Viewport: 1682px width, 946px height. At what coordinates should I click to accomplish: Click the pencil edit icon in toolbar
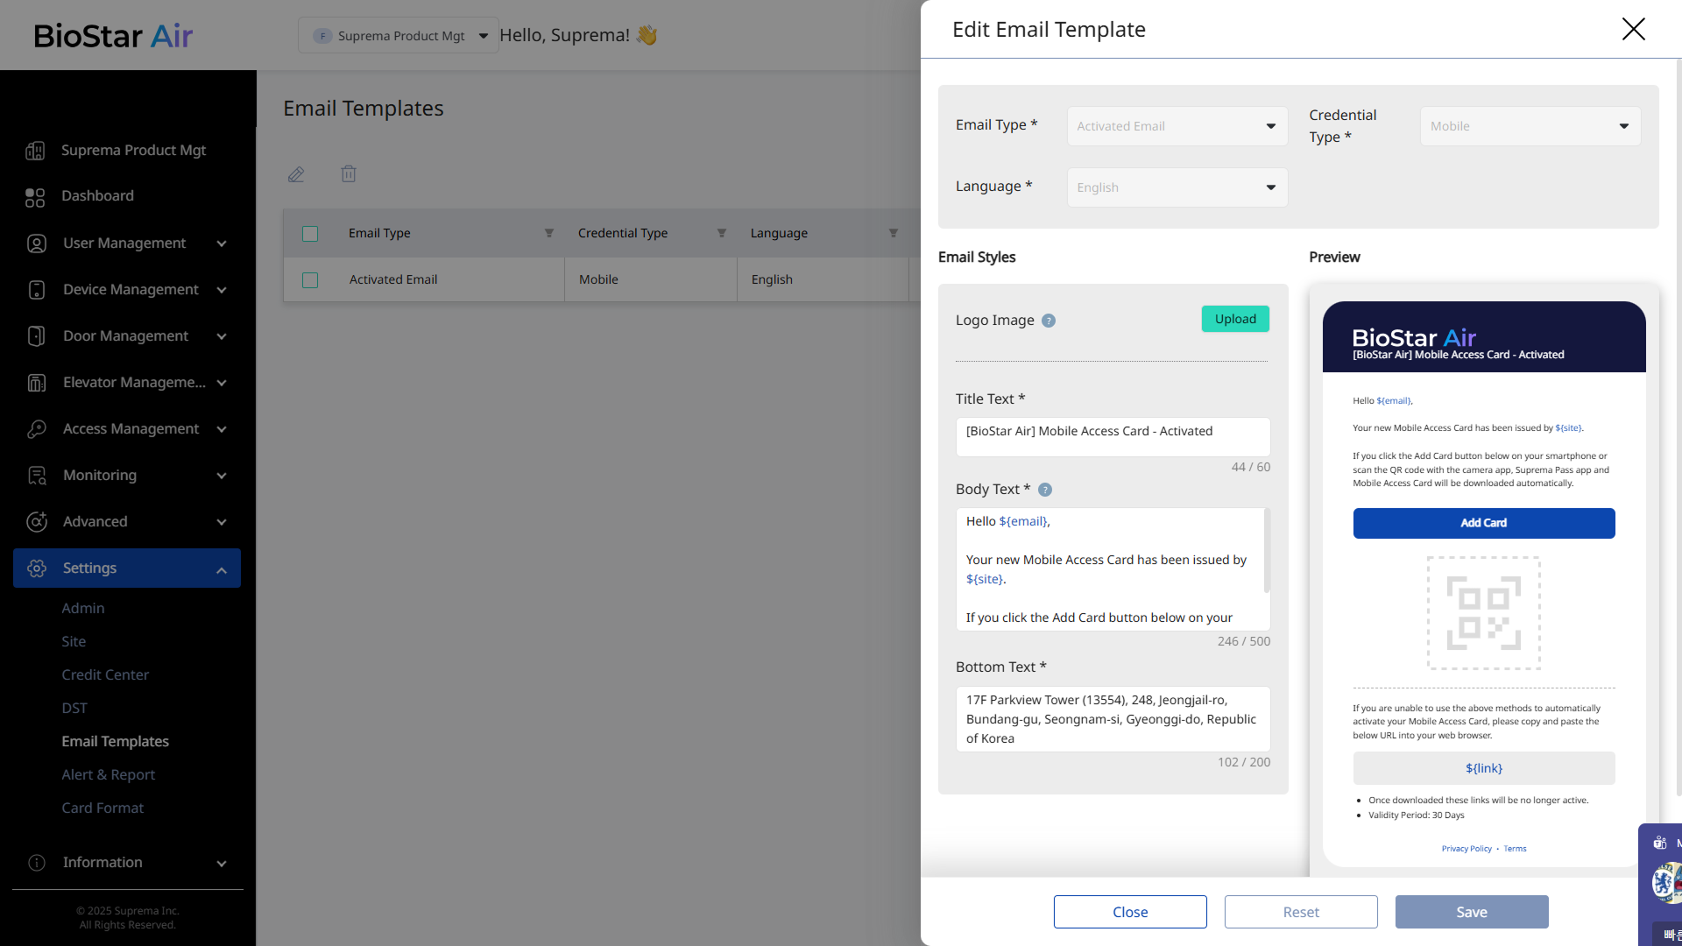point(296,174)
